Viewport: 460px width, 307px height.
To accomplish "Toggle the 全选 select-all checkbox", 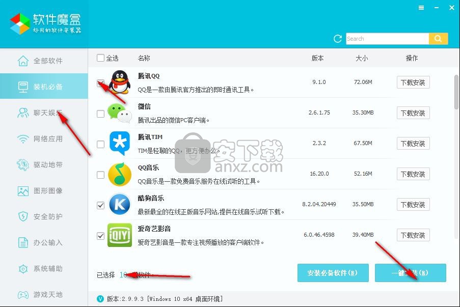I will pos(100,58).
